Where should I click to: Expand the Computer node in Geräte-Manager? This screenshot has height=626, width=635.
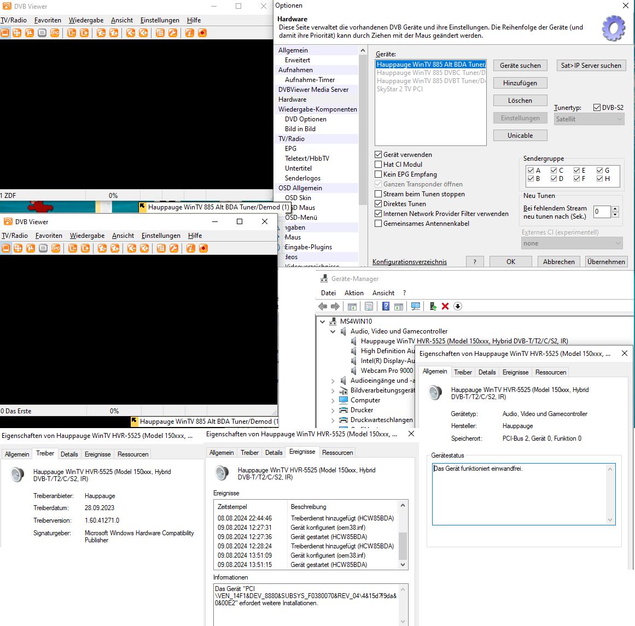pos(333,400)
